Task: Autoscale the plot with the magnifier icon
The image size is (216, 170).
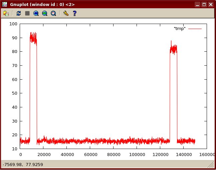Action: click(x=53, y=13)
